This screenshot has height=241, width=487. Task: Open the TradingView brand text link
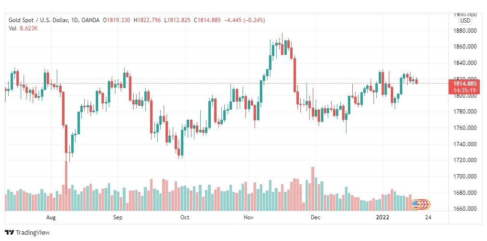(33, 233)
